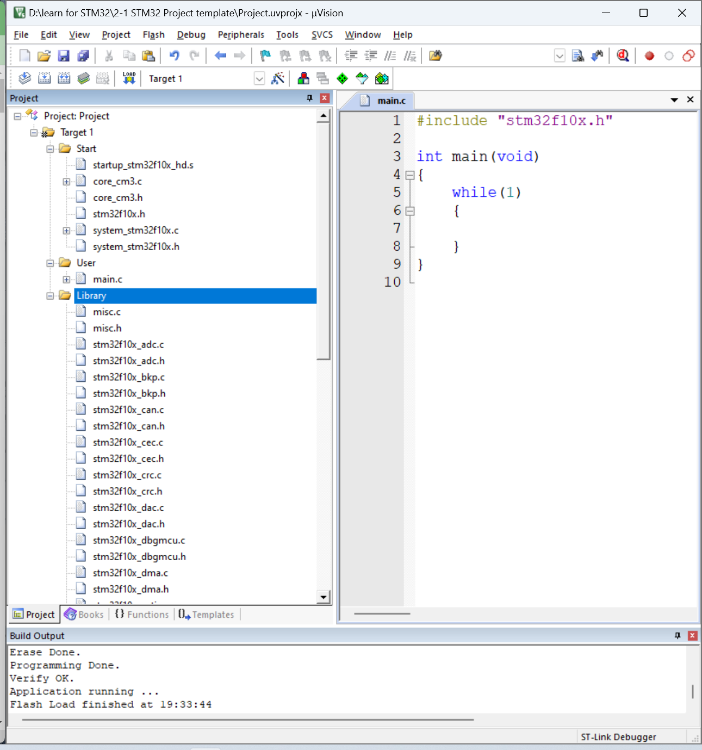Create a new file with the New toolbar icon
Screen dimensions: 702x750
coord(25,55)
